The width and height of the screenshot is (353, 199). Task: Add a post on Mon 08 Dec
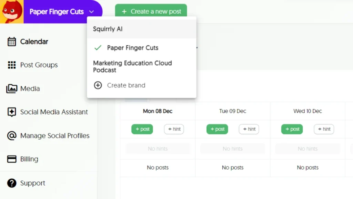point(142,129)
